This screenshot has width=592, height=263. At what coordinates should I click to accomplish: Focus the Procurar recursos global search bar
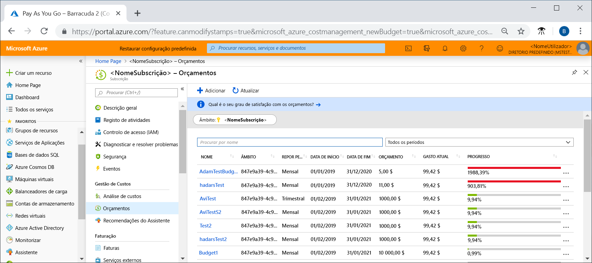pyautogui.click(x=296, y=48)
